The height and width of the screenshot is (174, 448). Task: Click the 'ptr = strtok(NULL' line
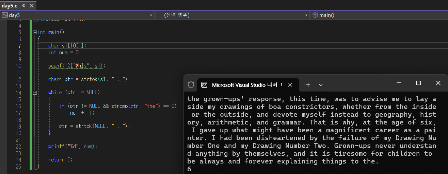click(x=95, y=126)
